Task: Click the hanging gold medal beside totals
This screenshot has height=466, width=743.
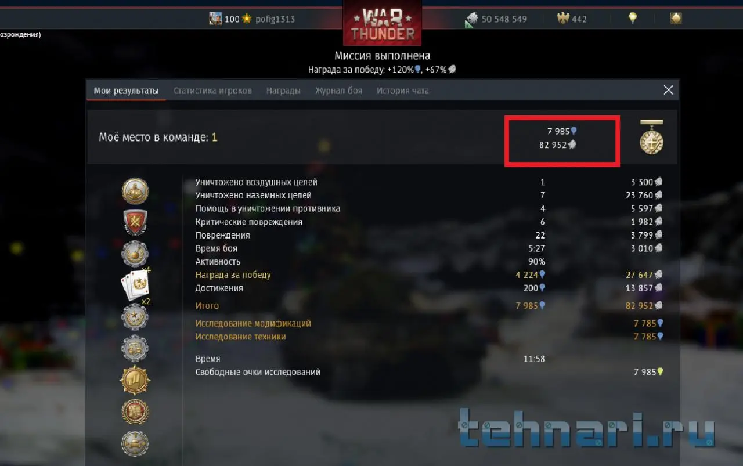Action: click(x=651, y=137)
